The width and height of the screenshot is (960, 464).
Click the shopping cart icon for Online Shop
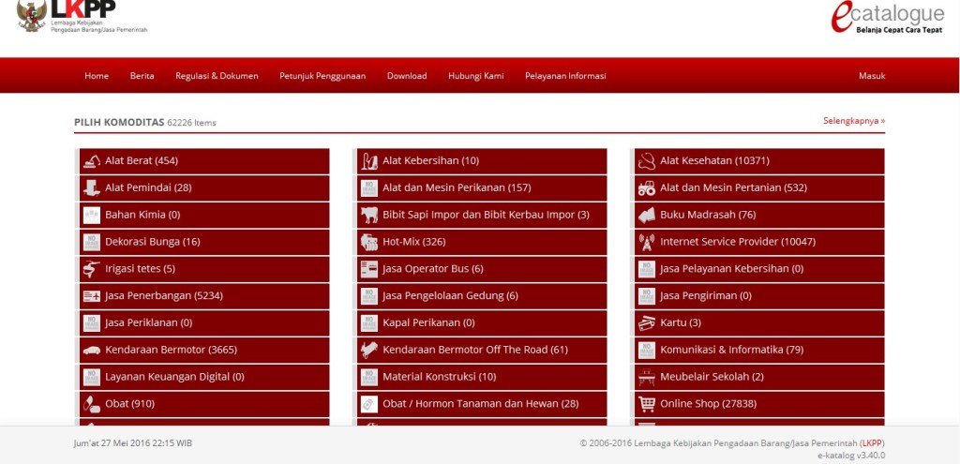coord(647,404)
